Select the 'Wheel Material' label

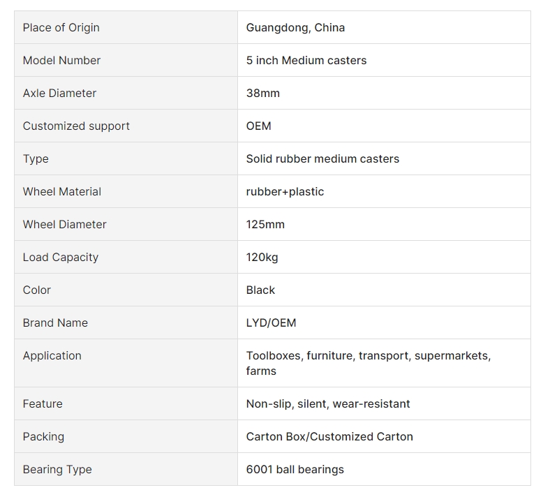pos(61,192)
